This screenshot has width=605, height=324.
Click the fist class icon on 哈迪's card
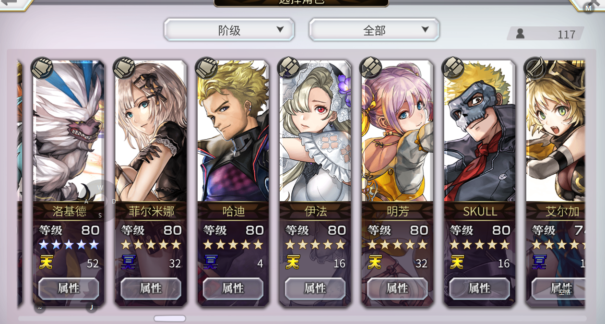coord(206,68)
